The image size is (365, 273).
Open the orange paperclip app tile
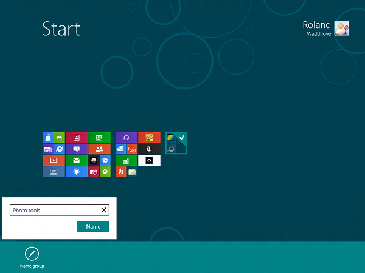(121, 172)
